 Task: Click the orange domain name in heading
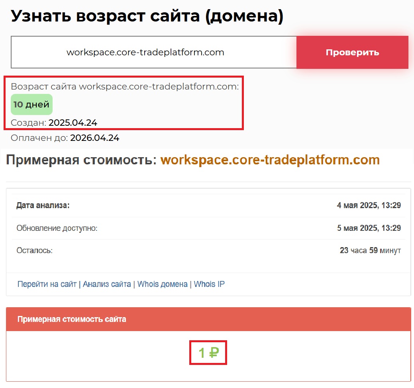pyautogui.click(x=270, y=160)
